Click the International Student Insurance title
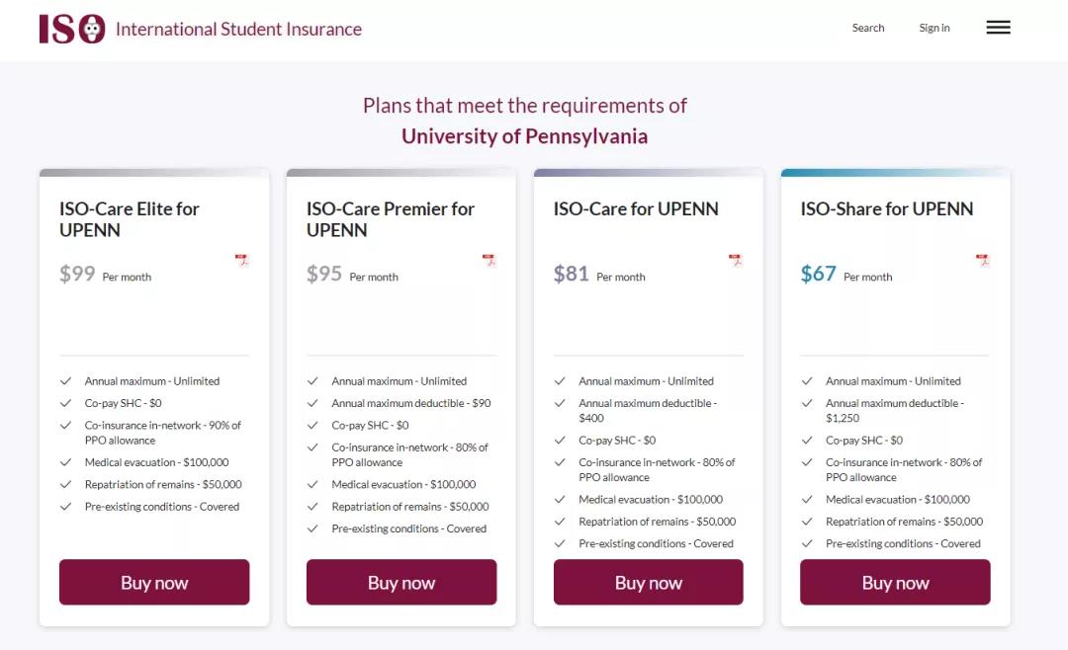 tap(238, 30)
